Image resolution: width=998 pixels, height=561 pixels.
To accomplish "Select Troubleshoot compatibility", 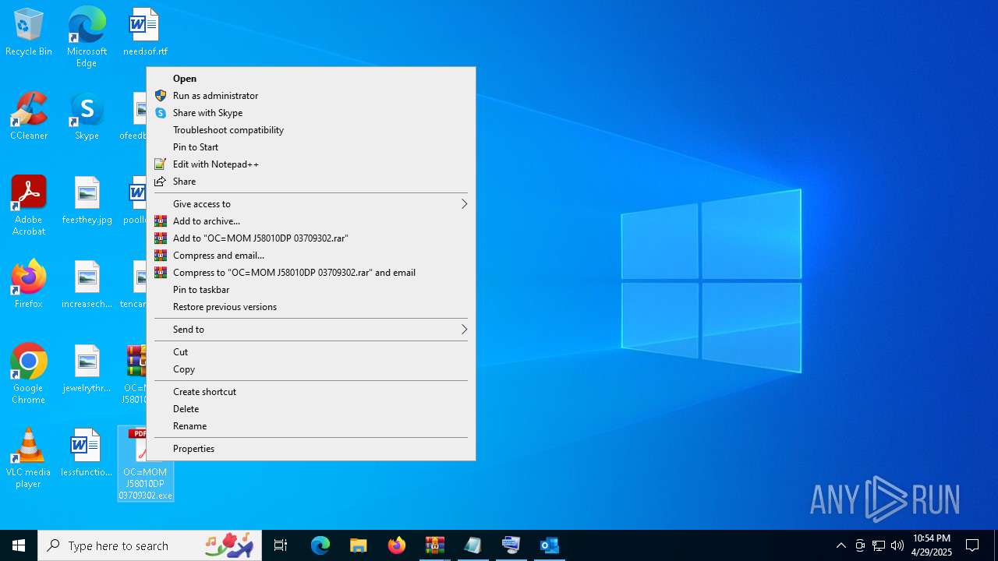I will pos(311,130).
